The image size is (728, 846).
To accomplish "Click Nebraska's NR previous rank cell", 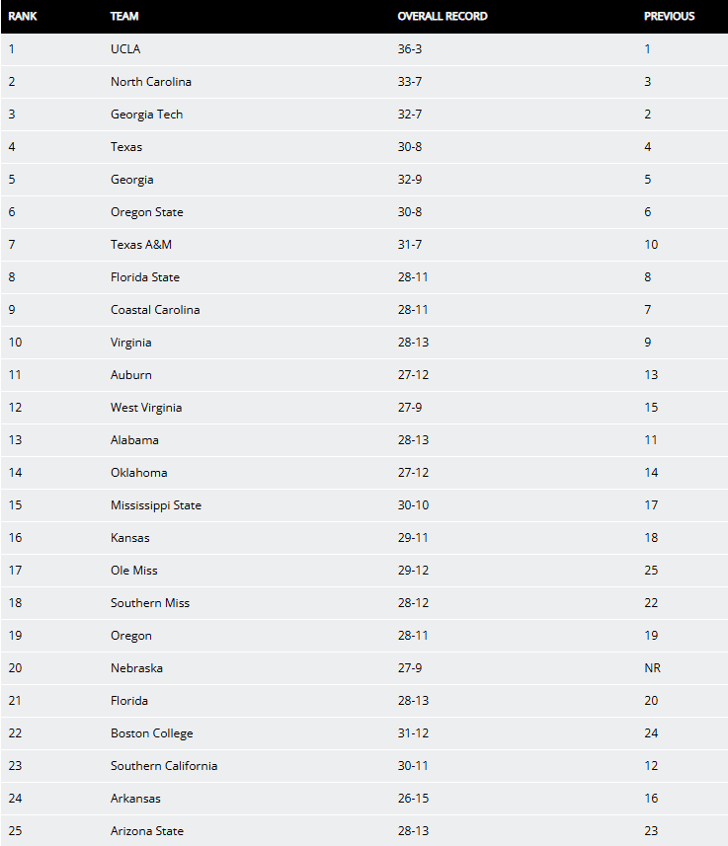I will point(652,668).
